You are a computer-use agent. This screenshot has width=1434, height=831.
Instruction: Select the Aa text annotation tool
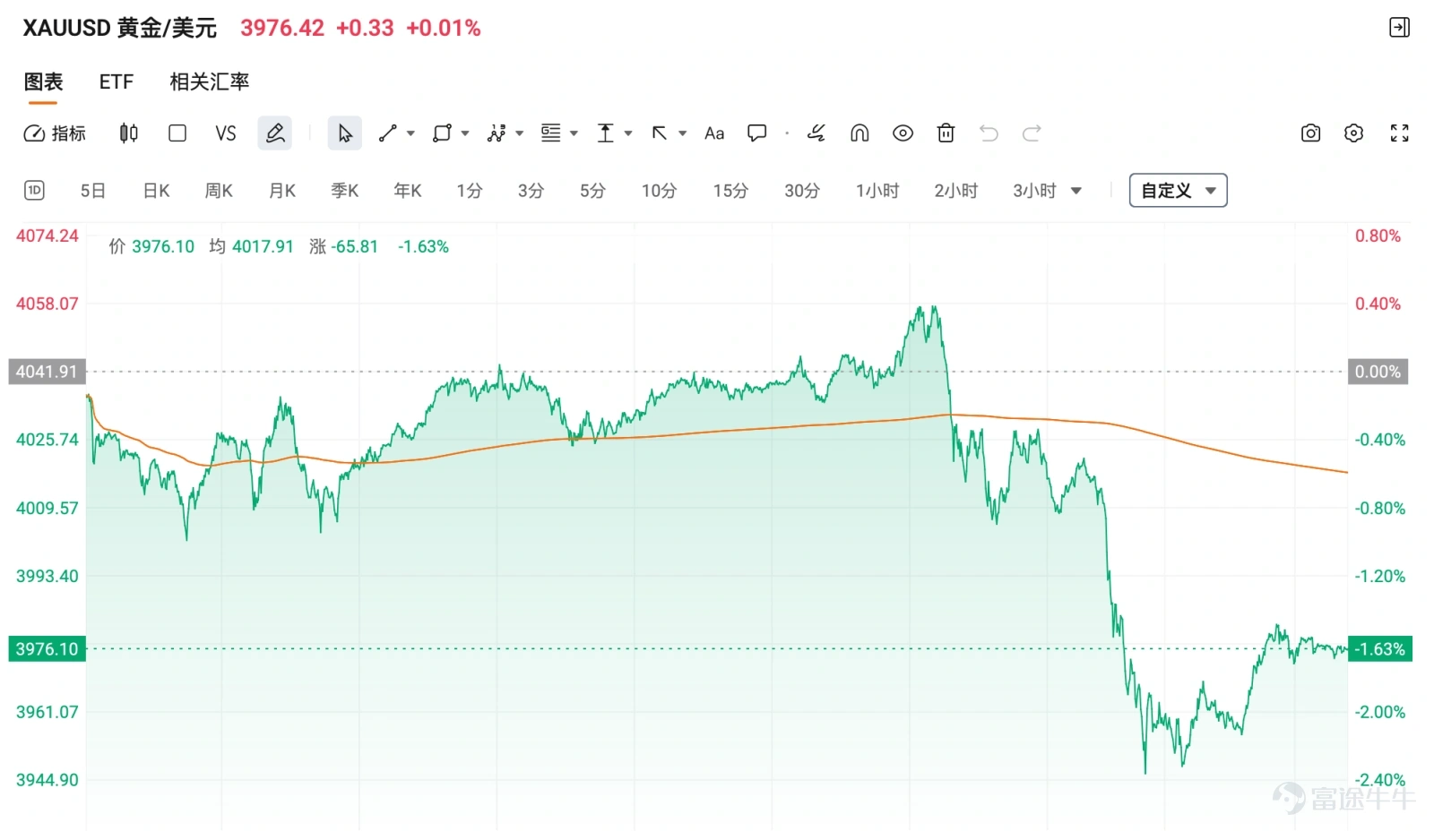pos(713,133)
